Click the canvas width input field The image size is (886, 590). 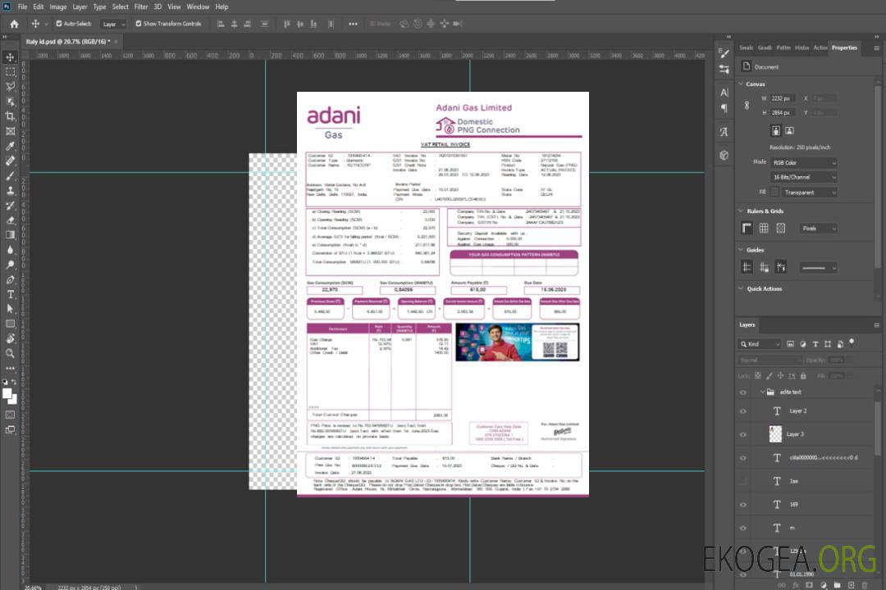pos(782,98)
